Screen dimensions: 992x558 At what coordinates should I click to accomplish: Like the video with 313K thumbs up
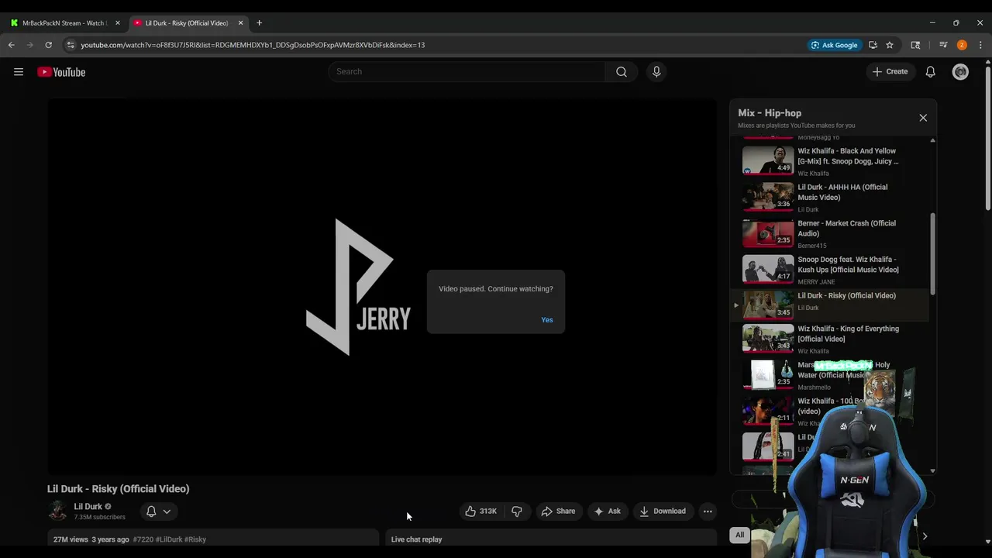pyautogui.click(x=480, y=511)
